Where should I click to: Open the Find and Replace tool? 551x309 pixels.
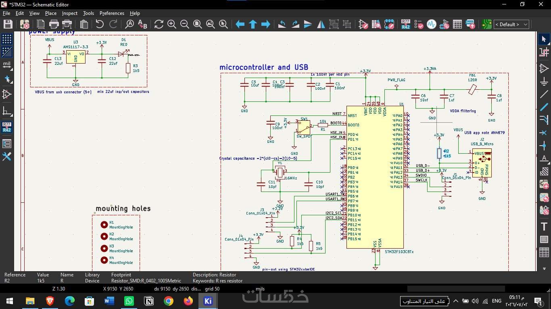tap(142, 24)
